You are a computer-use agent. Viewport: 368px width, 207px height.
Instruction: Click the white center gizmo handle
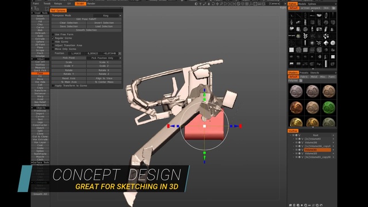point(205,126)
